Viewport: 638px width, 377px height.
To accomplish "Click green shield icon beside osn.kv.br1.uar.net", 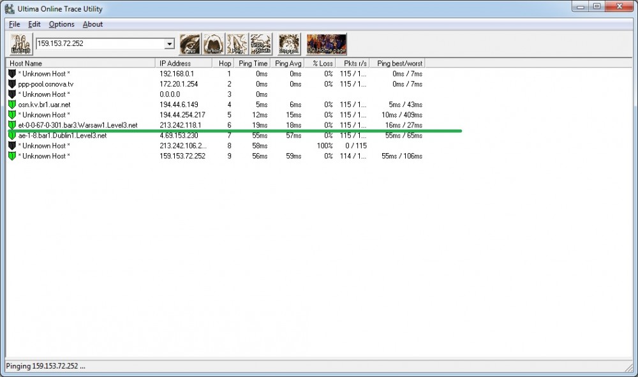I will point(11,105).
